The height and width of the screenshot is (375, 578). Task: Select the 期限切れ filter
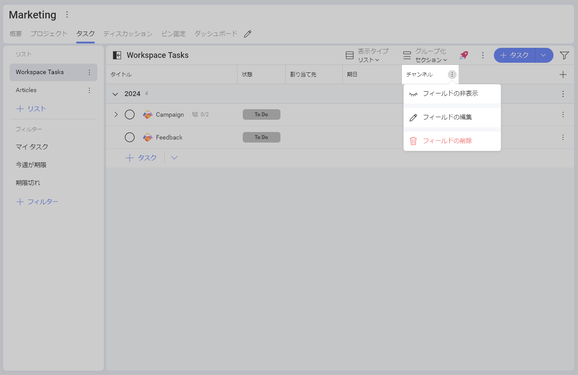(28, 183)
